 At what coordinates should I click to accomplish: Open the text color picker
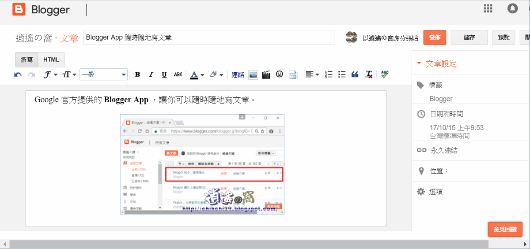point(197,75)
